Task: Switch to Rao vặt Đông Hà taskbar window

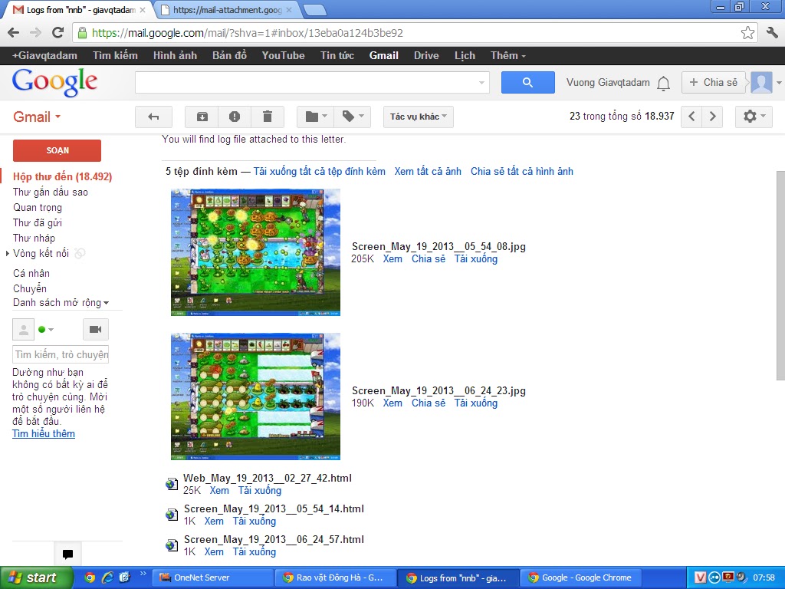Action: pyautogui.click(x=336, y=577)
